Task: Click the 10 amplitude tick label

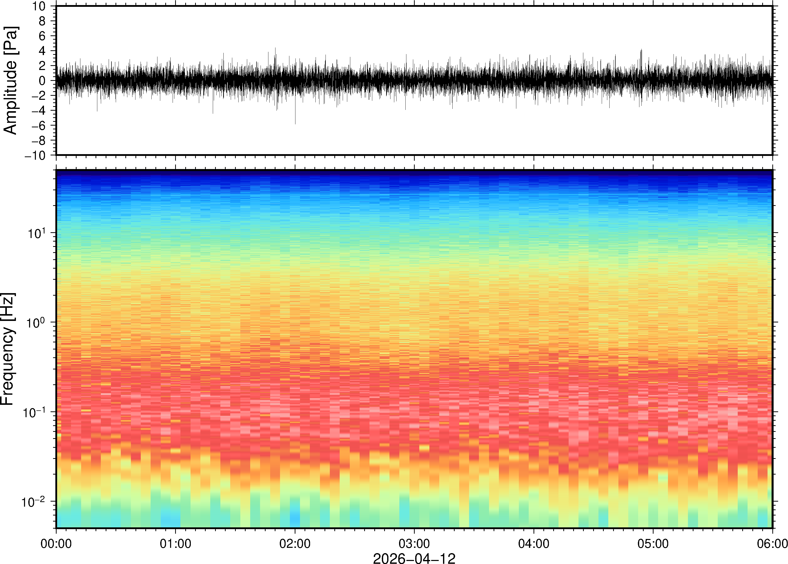Action: tap(39, 6)
